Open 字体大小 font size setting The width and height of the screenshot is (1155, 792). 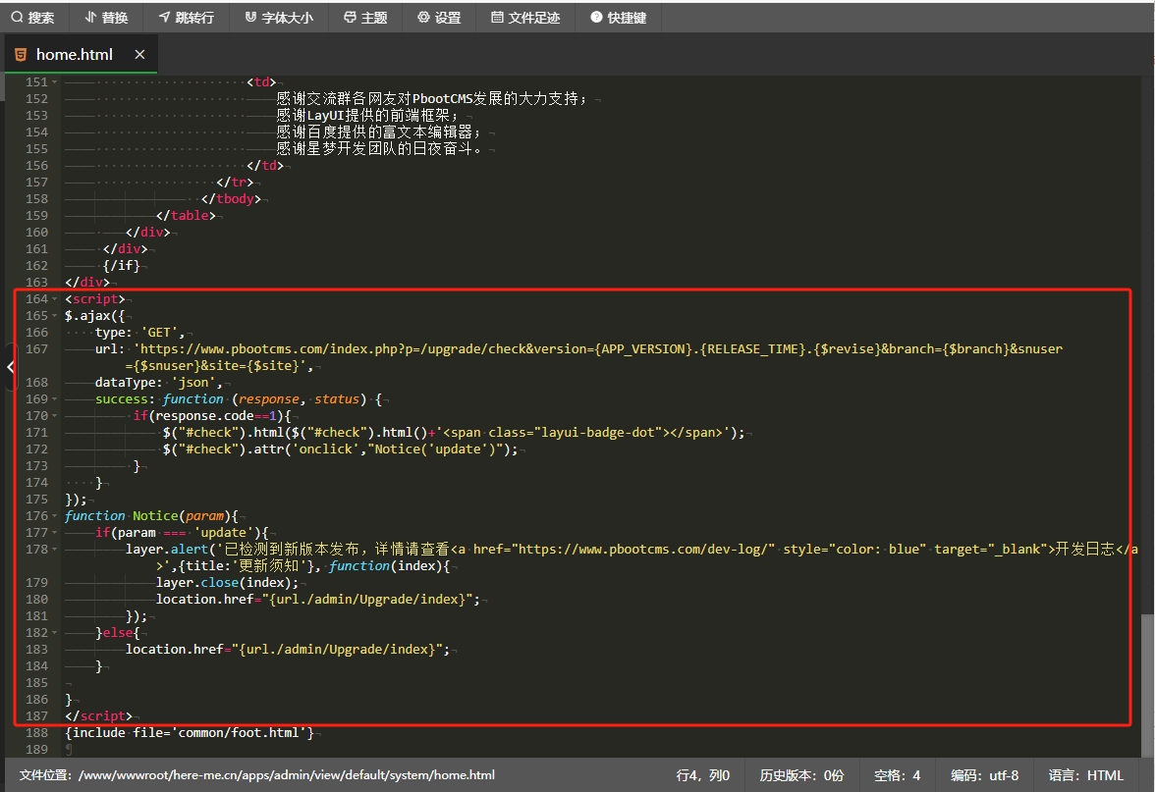coord(279,18)
